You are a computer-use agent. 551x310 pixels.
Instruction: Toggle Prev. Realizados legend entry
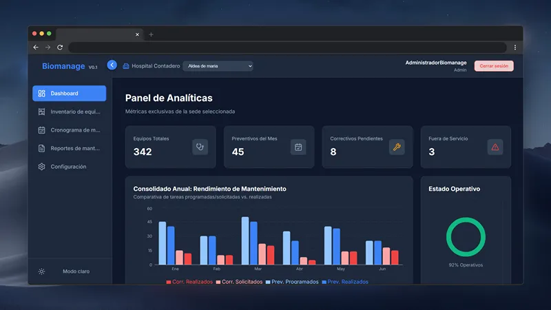345,282
